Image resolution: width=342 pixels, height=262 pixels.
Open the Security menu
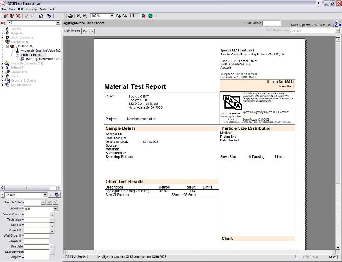pos(31,9)
